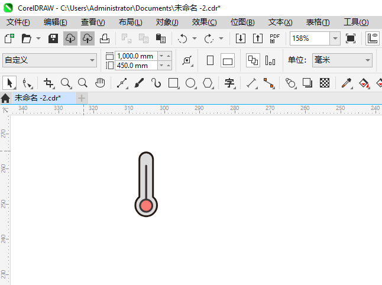This screenshot has height=285, width=382.
Task: Click the page auto-fit icon
Action: coord(187,60)
